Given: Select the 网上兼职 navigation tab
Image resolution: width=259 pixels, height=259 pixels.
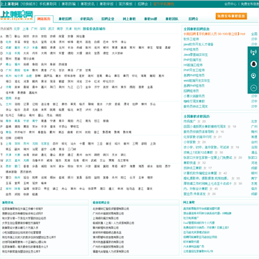Looking at the screenshot, I should [129, 19].
